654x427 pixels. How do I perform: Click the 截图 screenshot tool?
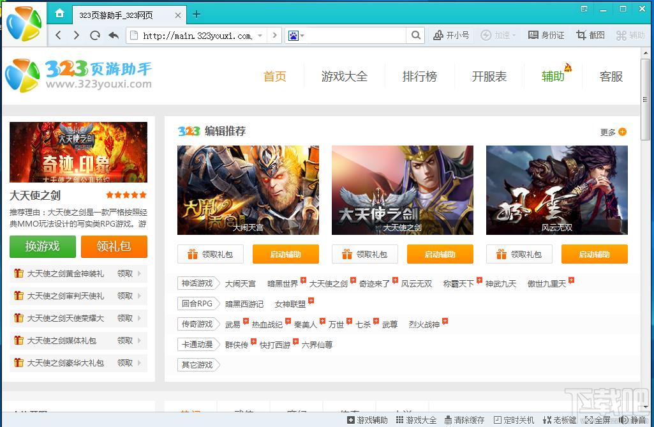coord(590,36)
